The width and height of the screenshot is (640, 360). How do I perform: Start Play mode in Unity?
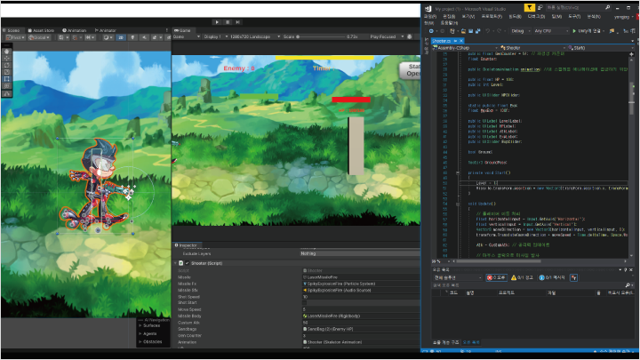tap(217, 22)
